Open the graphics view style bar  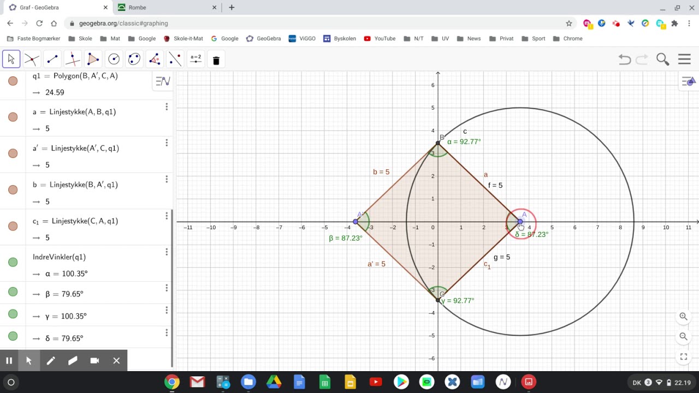[688, 81]
